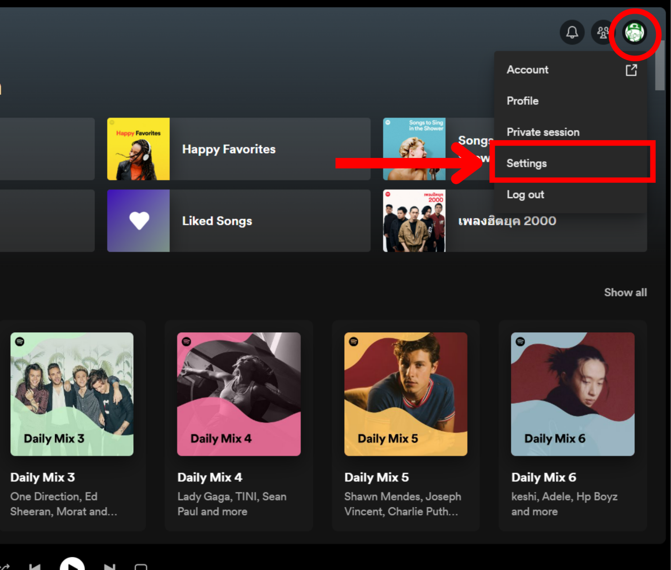The image size is (671, 570).
Task: Enable Private session from the menu
Action: (543, 132)
